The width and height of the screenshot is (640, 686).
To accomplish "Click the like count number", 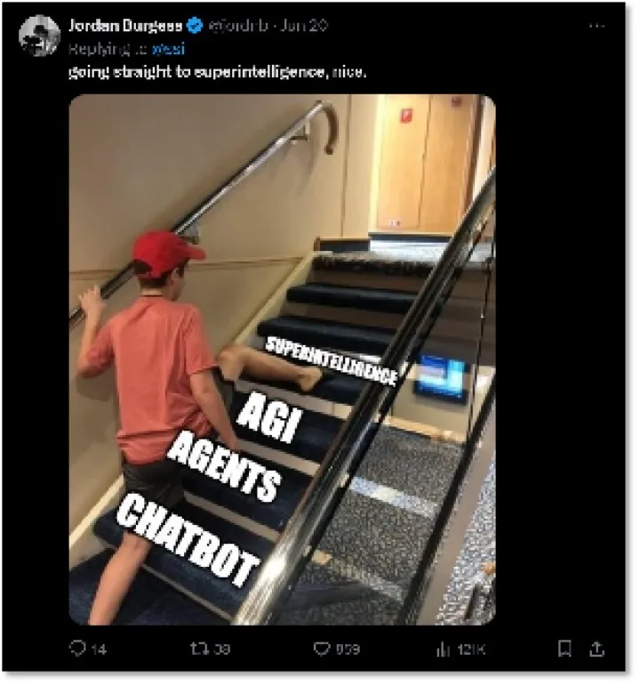I will [x=348, y=650].
